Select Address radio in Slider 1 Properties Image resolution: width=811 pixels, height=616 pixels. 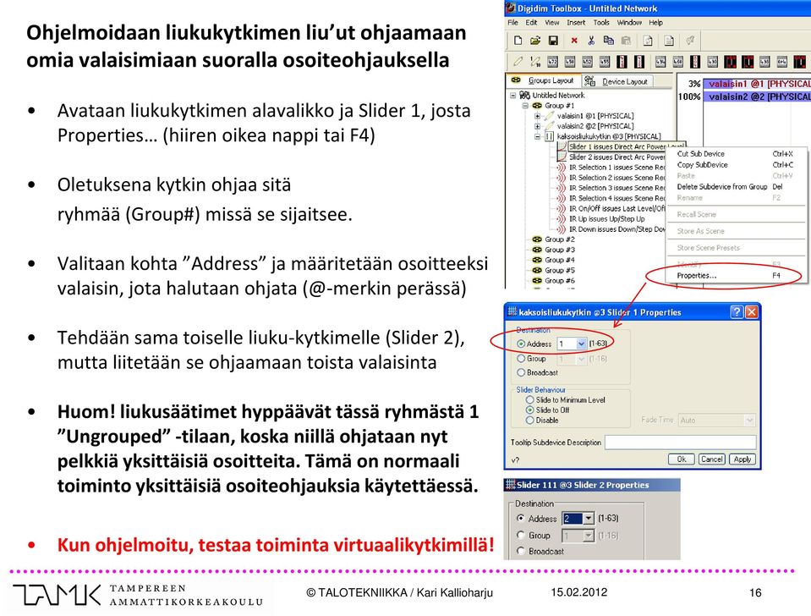point(521,344)
